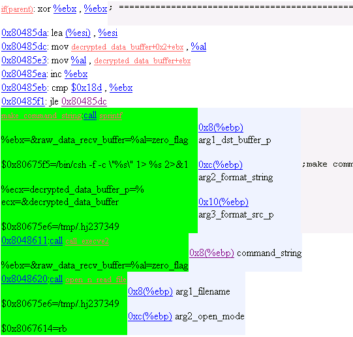Select '$0x80675e6=/tmp/.hj237349' under open_n_read_file
The image size is (353, 337).
60,304
